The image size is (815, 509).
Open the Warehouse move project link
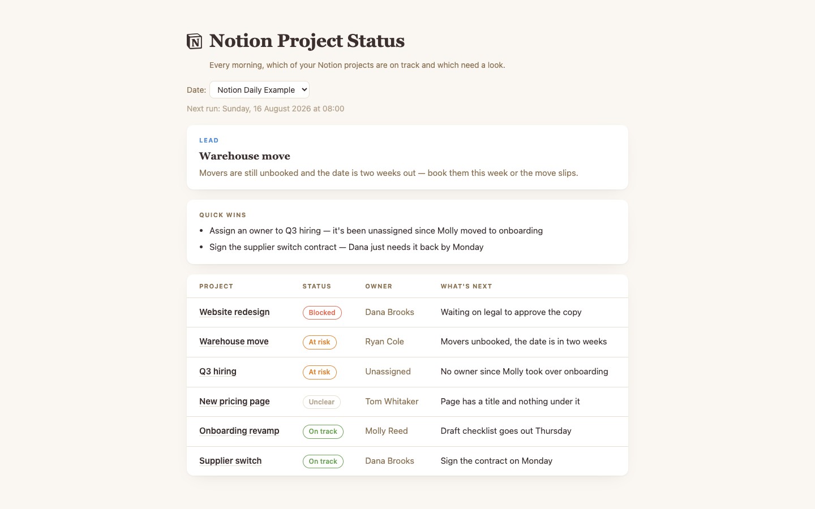[x=234, y=342]
